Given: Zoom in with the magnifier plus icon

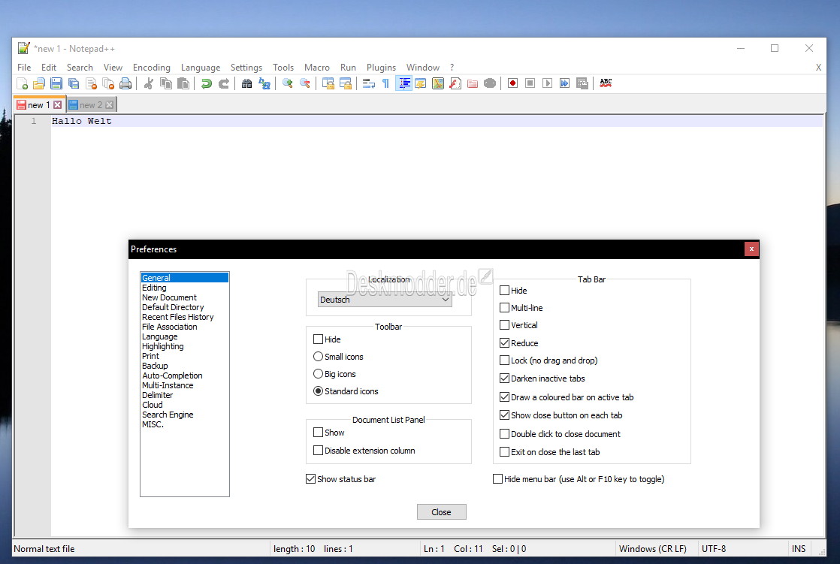Looking at the screenshot, I should [288, 83].
